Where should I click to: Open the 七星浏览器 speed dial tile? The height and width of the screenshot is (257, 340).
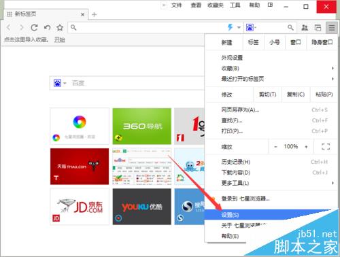click(80, 126)
